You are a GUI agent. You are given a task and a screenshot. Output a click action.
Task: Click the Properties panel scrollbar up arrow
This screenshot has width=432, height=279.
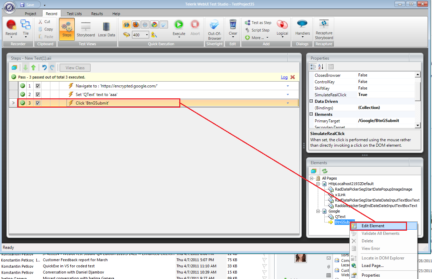[x=418, y=74]
